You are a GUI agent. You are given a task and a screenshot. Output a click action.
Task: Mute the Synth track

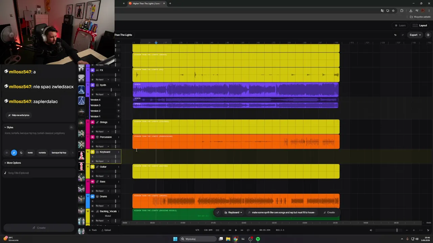(x=92, y=85)
